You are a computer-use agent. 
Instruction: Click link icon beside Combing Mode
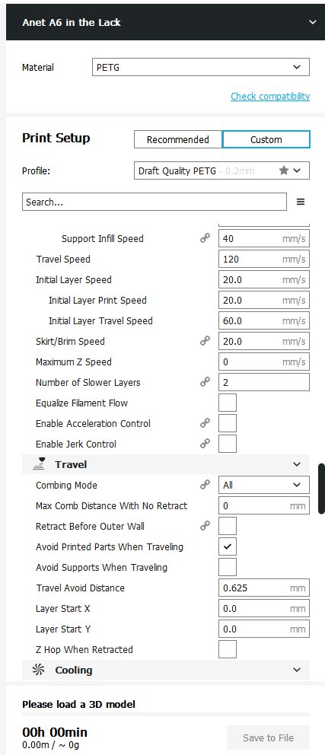click(205, 485)
